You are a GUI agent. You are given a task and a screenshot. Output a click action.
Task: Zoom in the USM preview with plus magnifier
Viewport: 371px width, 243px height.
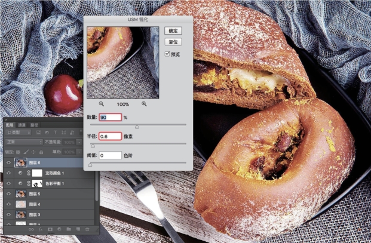(x=144, y=104)
